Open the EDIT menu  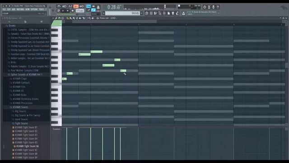[9, 10]
